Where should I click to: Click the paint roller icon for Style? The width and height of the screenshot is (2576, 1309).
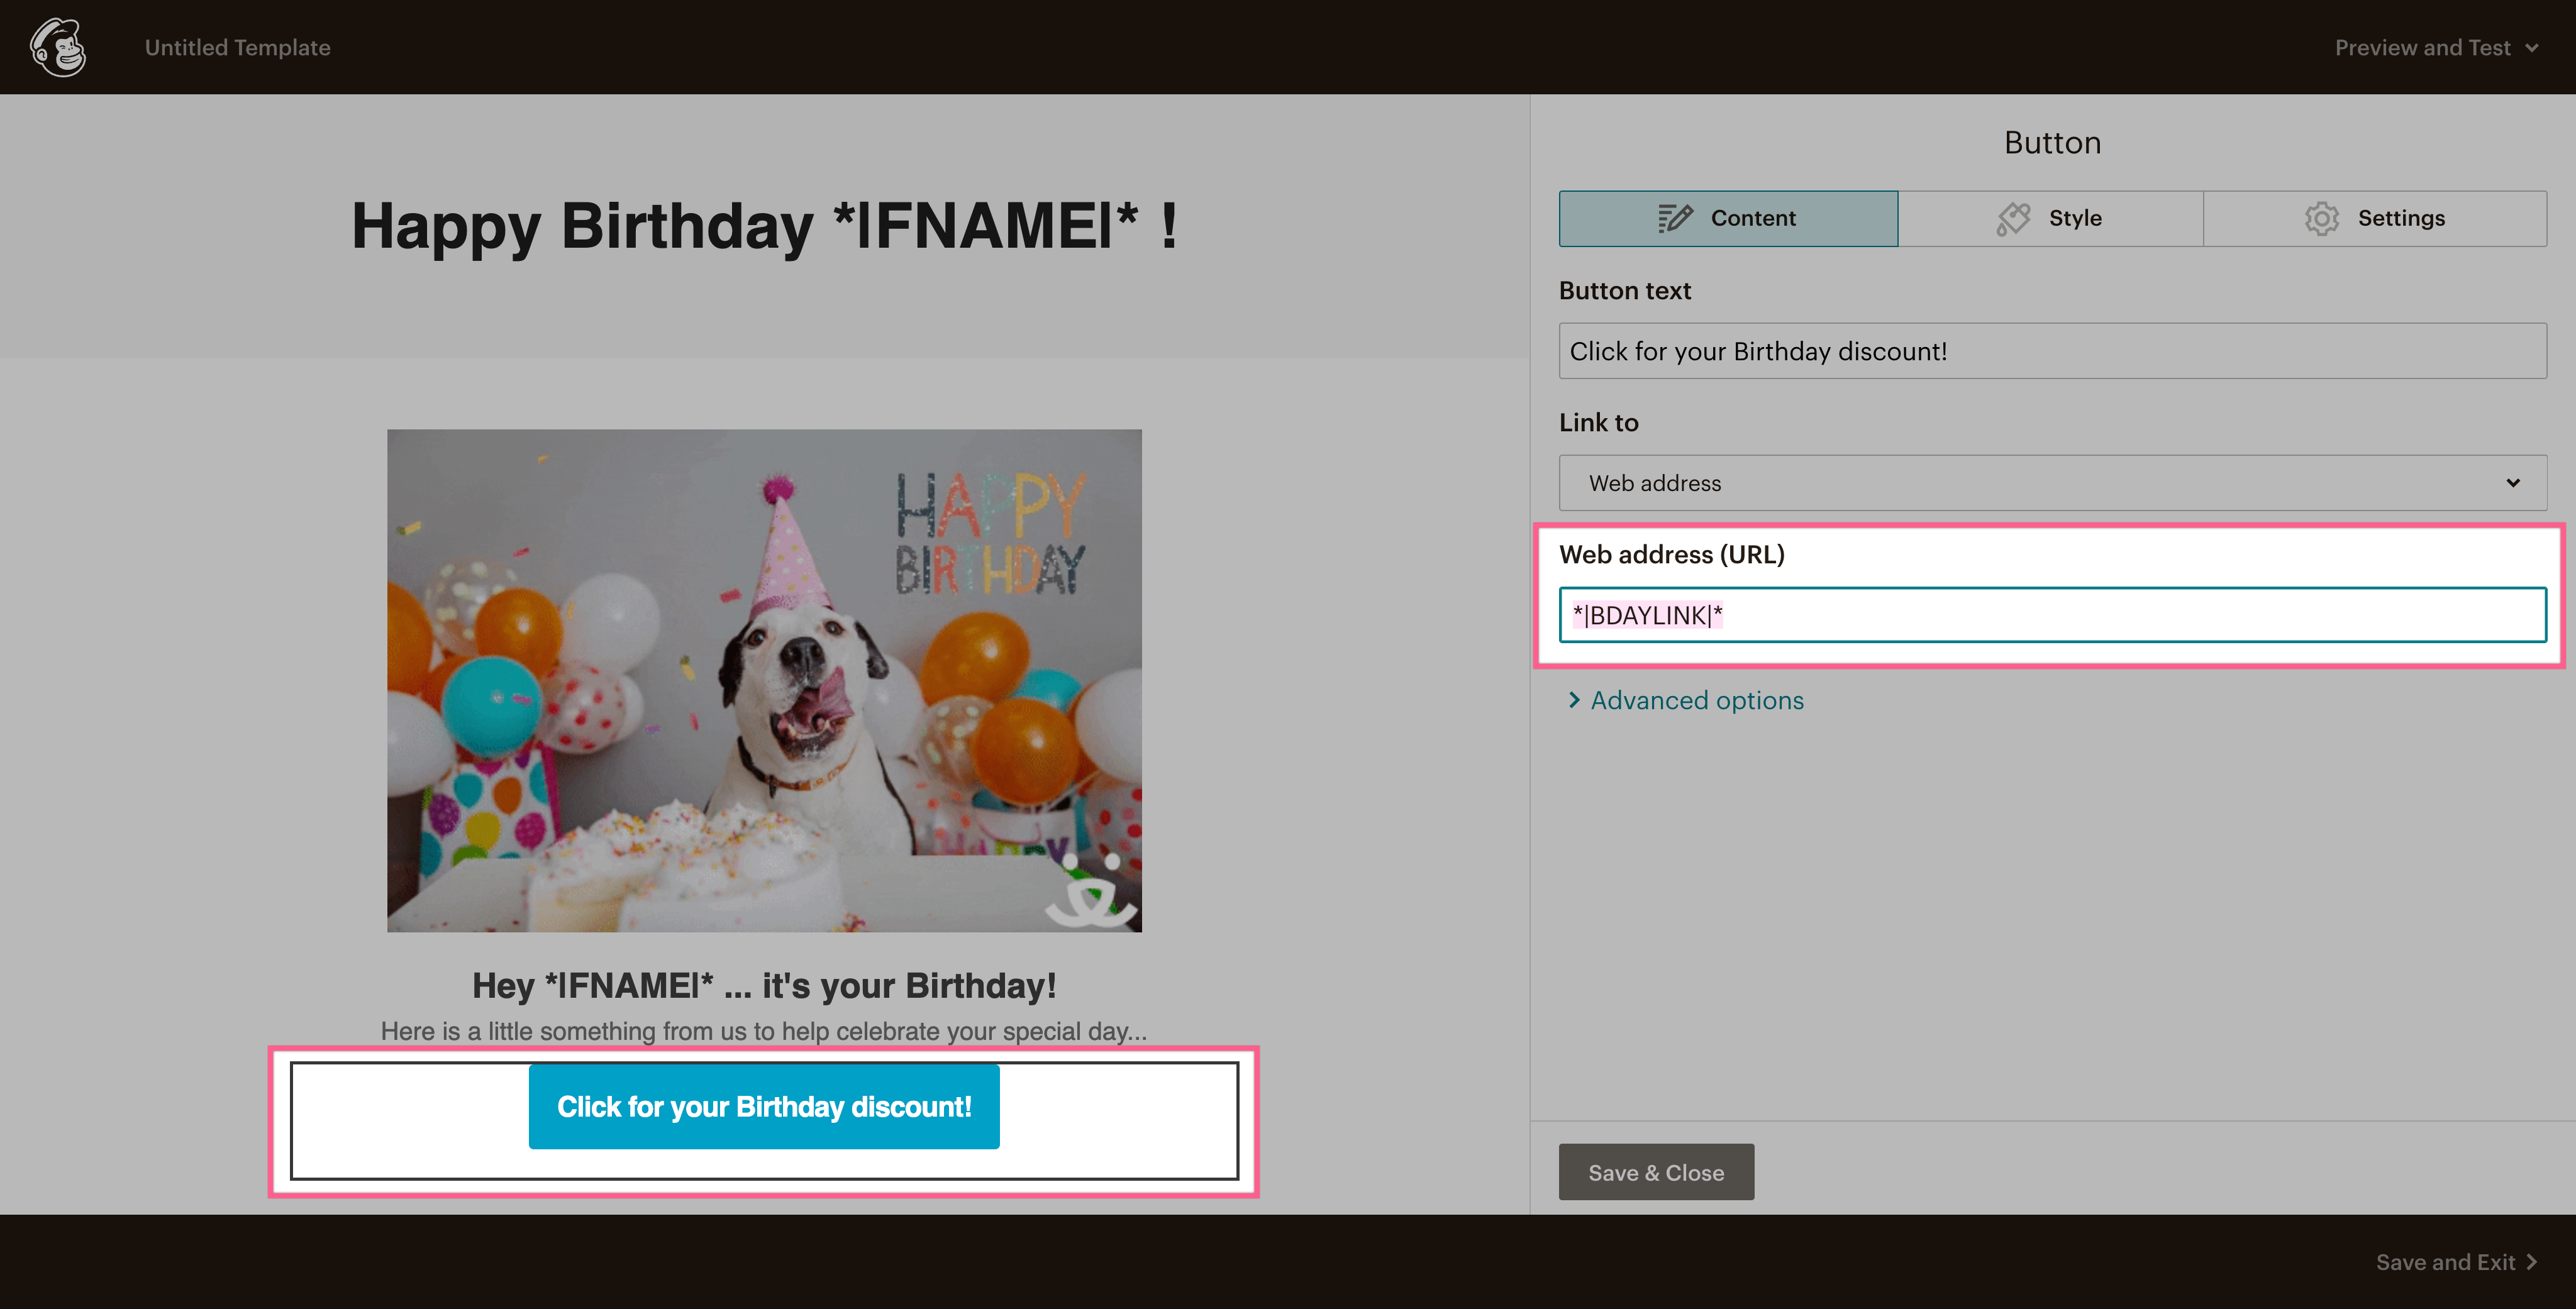(x=2013, y=218)
